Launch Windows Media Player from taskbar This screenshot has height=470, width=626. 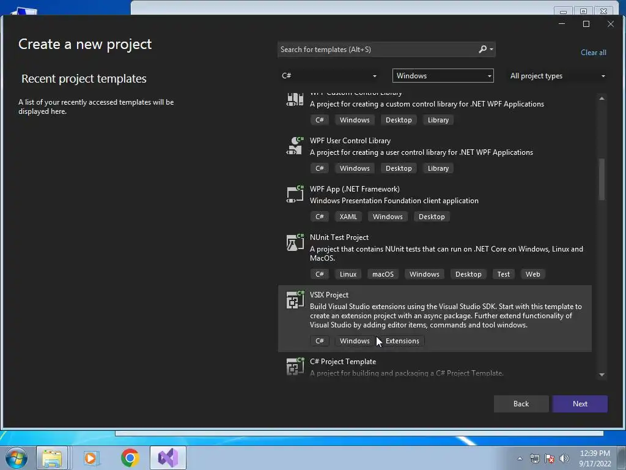point(90,458)
